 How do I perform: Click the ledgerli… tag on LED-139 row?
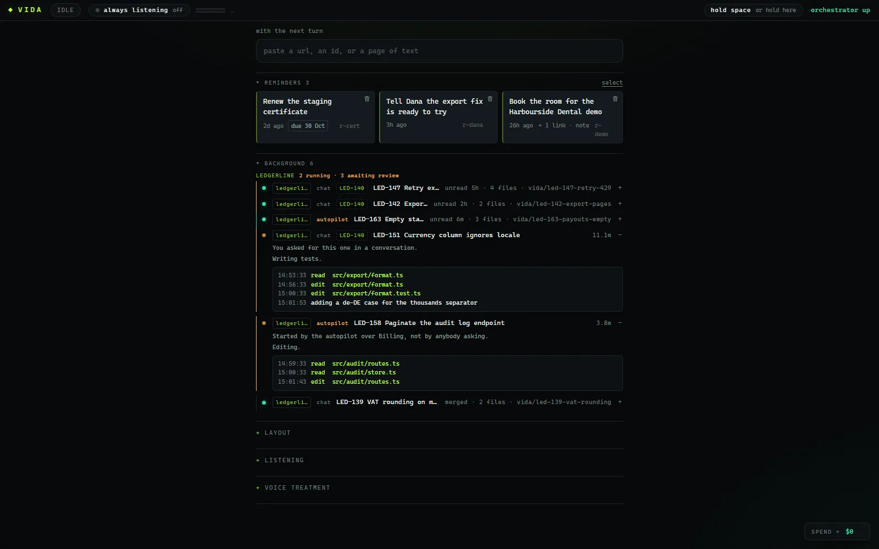[x=292, y=402]
